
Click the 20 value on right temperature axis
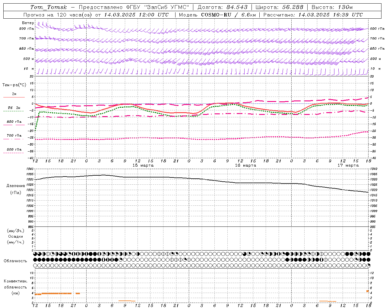coord(372,76)
